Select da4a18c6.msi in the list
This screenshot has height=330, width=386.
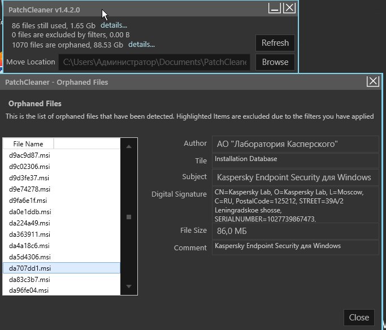click(61, 246)
